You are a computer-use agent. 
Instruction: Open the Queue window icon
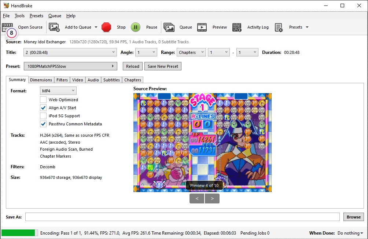coord(169,27)
